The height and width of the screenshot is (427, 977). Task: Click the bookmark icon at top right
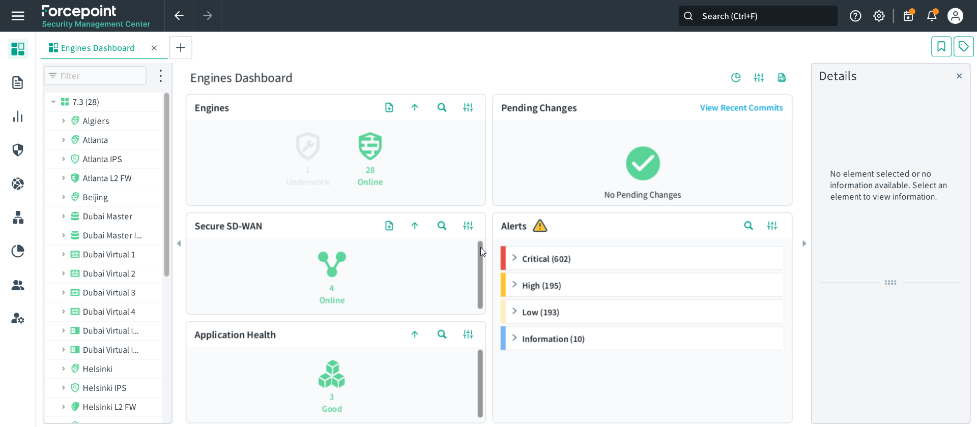click(x=941, y=47)
